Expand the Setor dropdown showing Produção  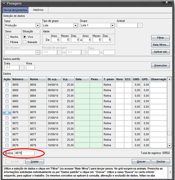[38, 25]
